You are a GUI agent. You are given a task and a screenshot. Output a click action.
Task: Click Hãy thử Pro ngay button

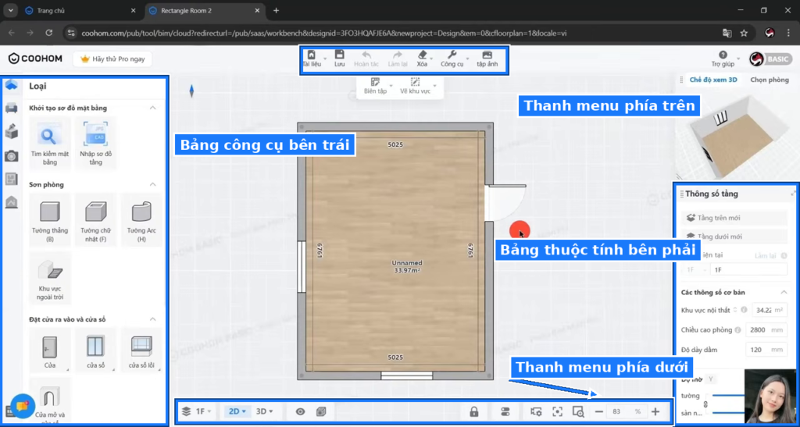coord(112,59)
